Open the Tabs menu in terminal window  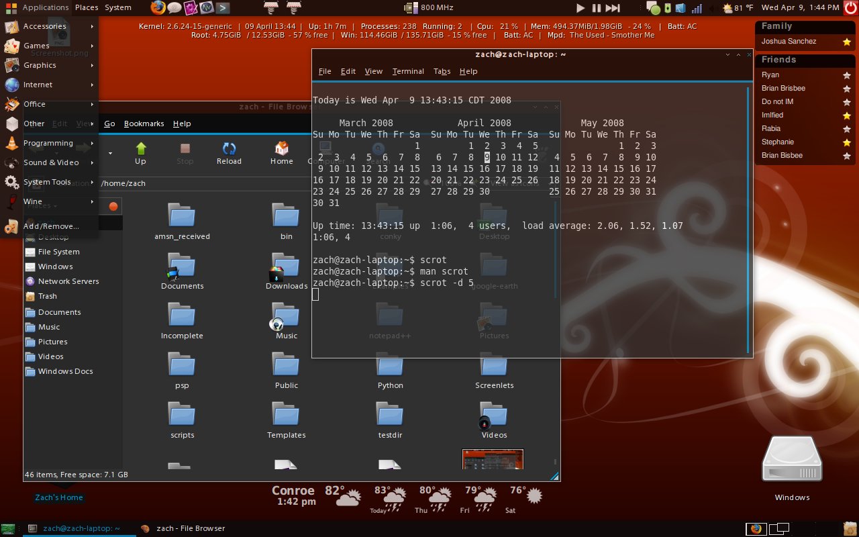tap(442, 71)
